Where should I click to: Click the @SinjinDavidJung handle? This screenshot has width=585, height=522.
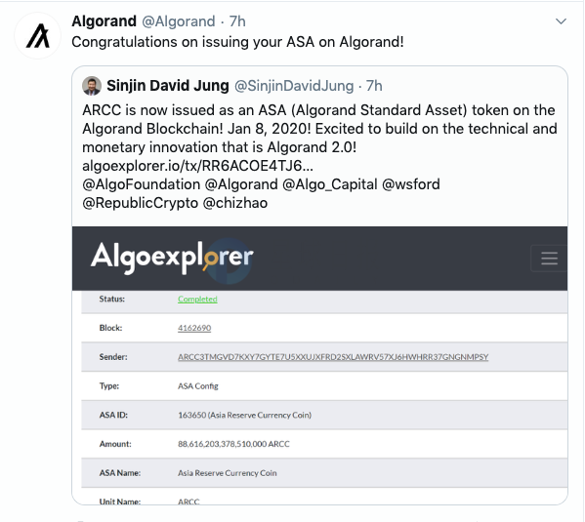pos(294,86)
